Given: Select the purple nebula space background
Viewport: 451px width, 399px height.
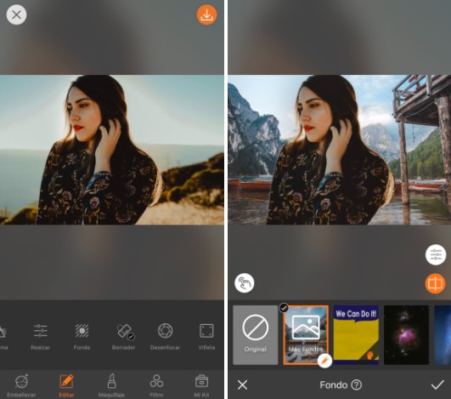Looking at the screenshot, I should (407, 335).
